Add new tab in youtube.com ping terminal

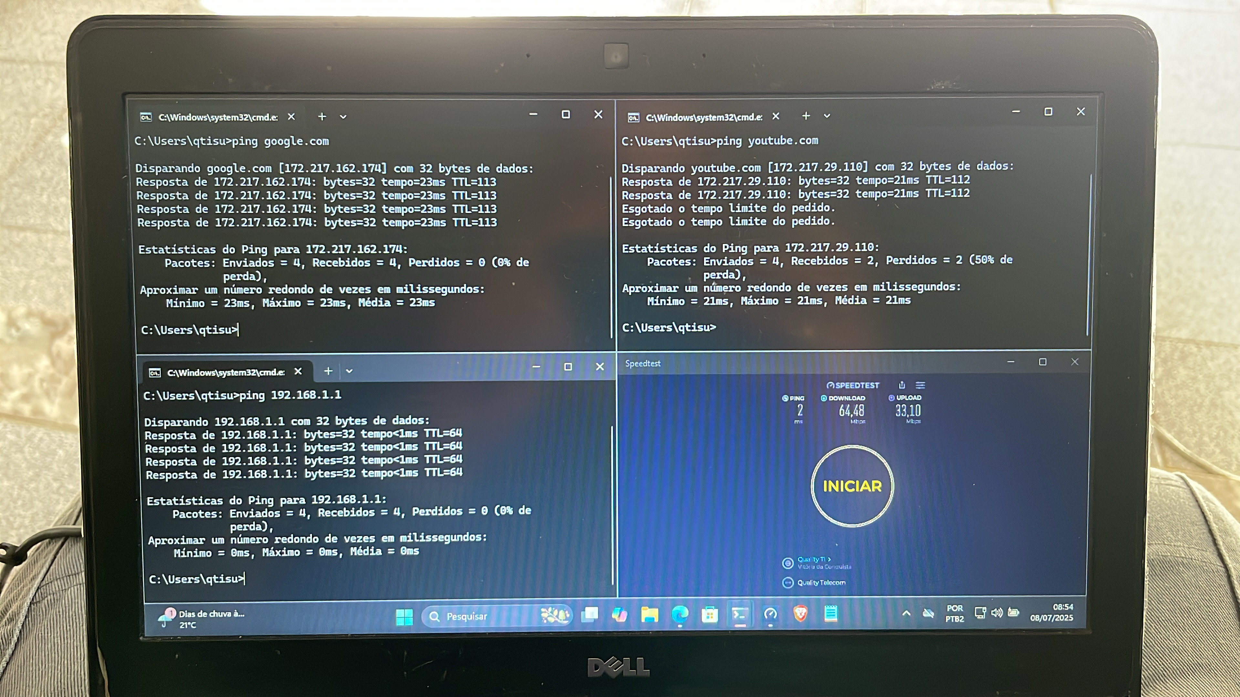pos(806,116)
